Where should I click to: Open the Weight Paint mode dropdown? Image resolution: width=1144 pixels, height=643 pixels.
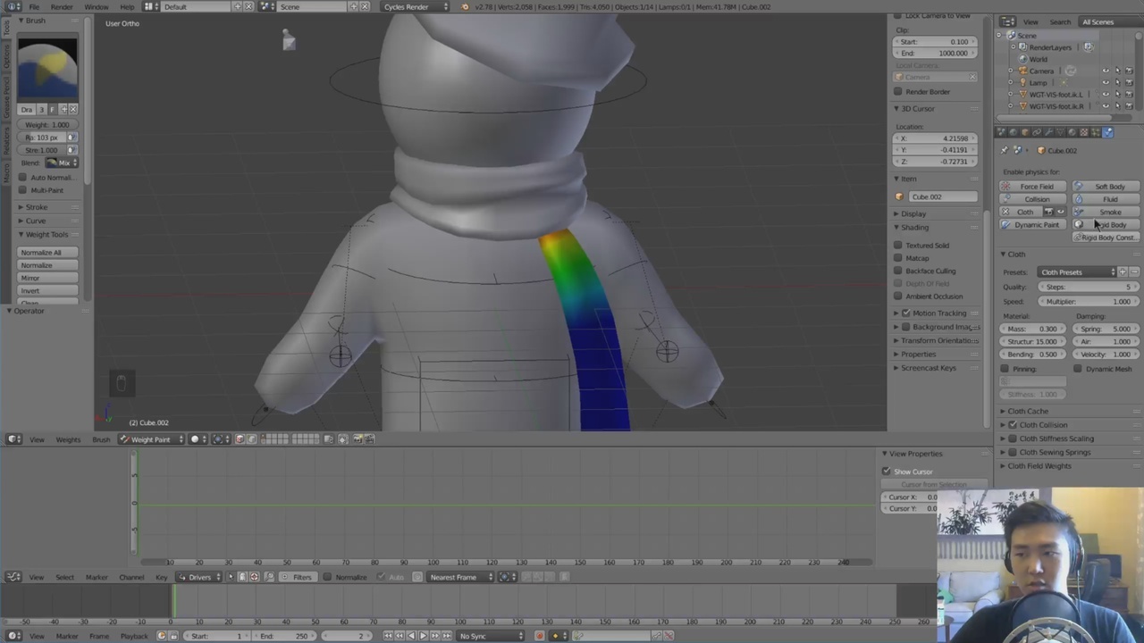click(151, 439)
